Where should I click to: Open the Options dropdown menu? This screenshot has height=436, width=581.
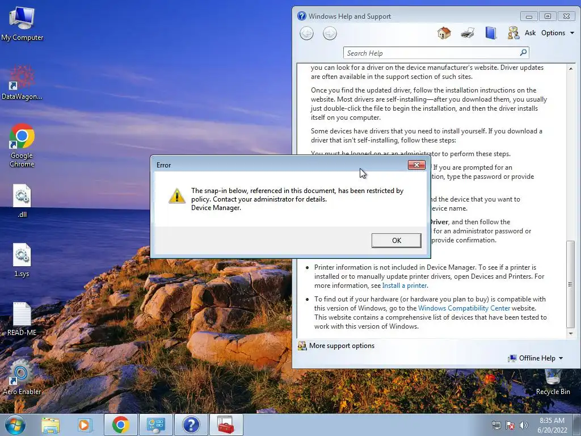click(557, 33)
